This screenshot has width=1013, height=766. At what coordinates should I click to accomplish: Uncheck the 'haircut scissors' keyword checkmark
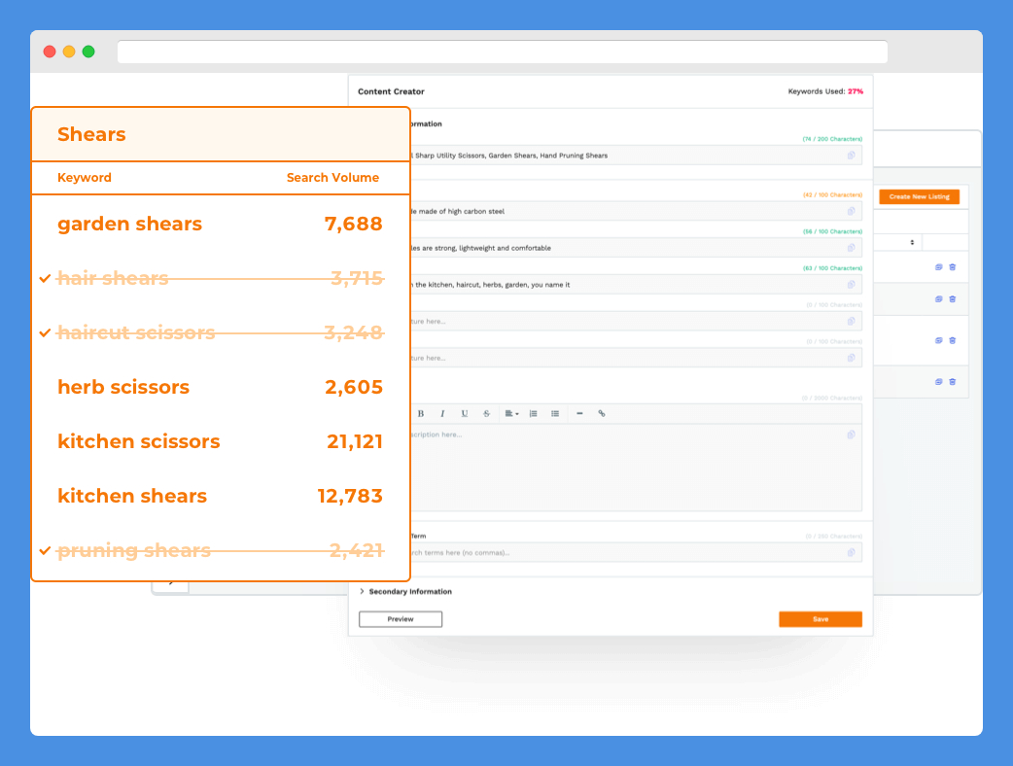click(x=46, y=332)
